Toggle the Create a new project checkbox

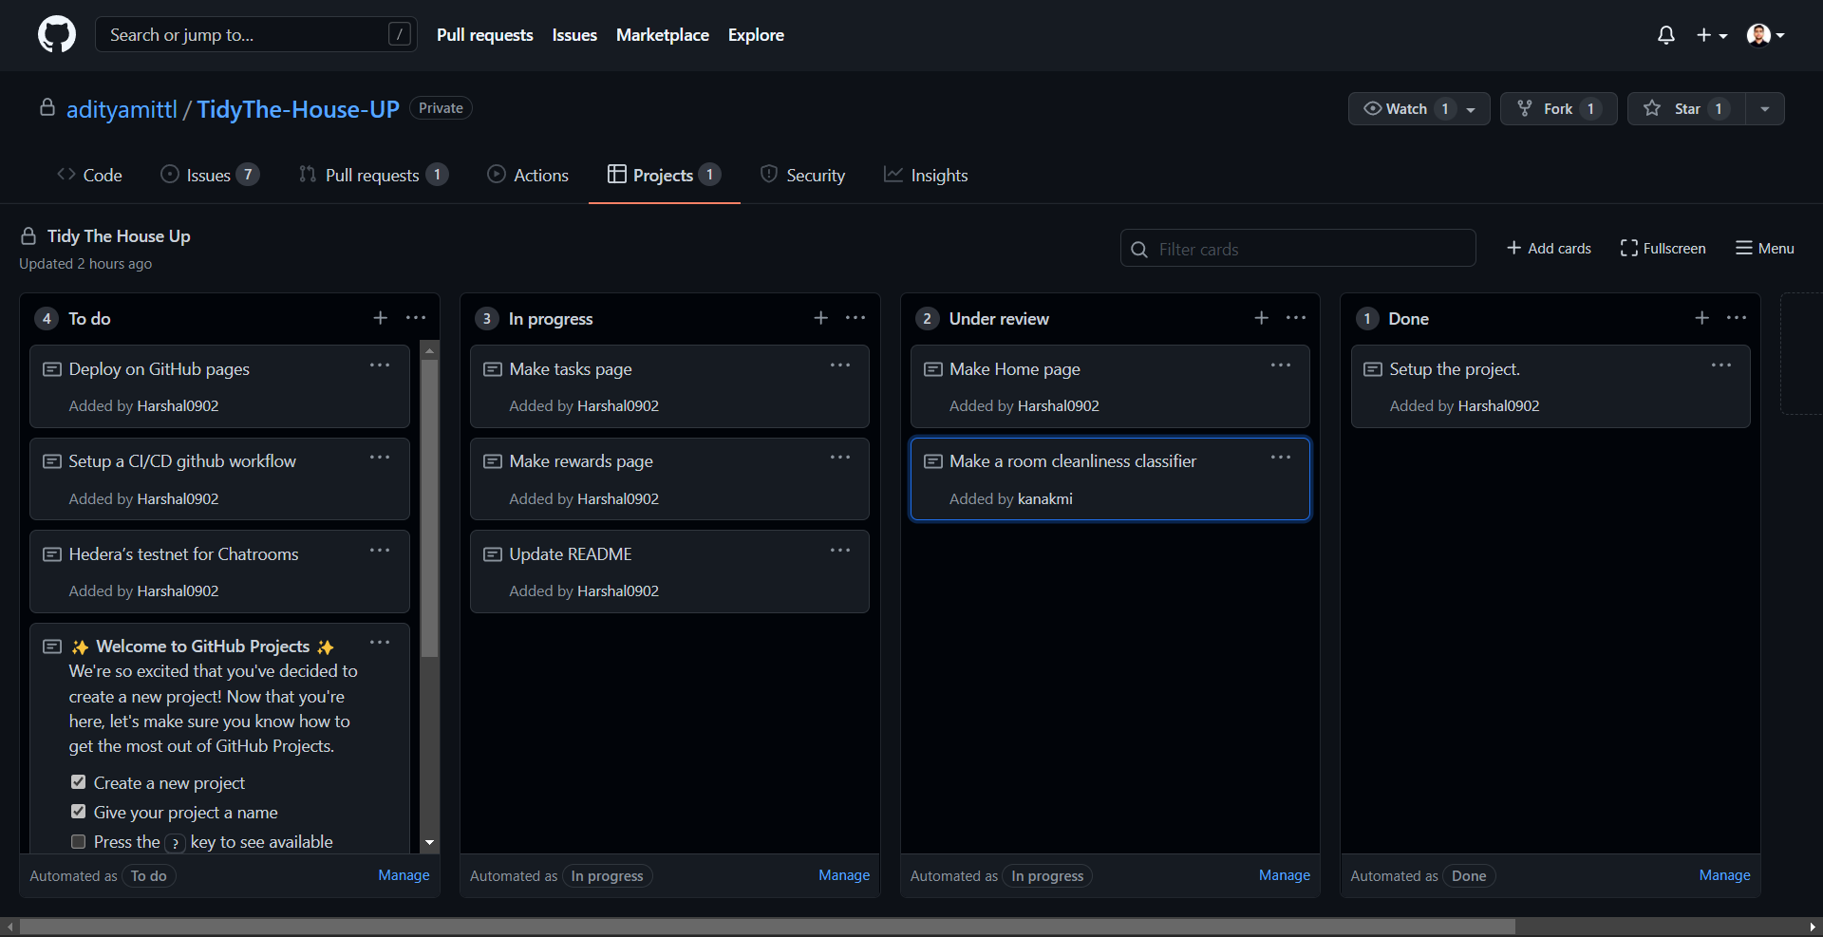pos(78,782)
